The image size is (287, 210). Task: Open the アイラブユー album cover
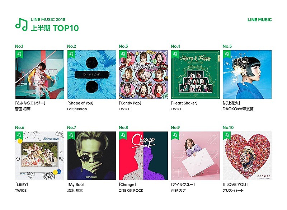195,156
